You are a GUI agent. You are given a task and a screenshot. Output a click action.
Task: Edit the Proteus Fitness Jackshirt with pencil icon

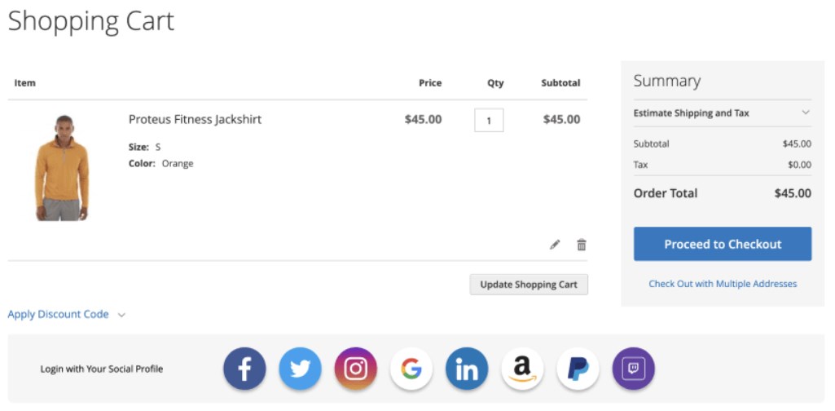(x=555, y=245)
